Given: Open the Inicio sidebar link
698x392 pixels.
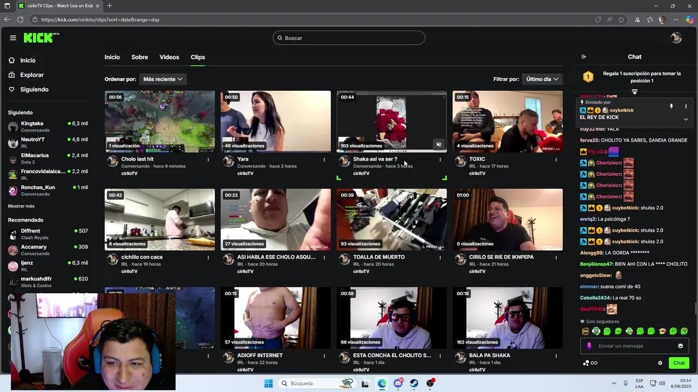Looking at the screenshot, I should click(28, 60).
